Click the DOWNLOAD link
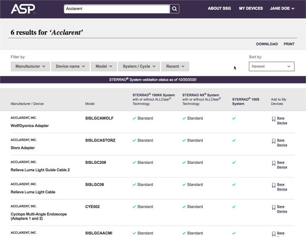306x237 pixels. click(267, 44)
